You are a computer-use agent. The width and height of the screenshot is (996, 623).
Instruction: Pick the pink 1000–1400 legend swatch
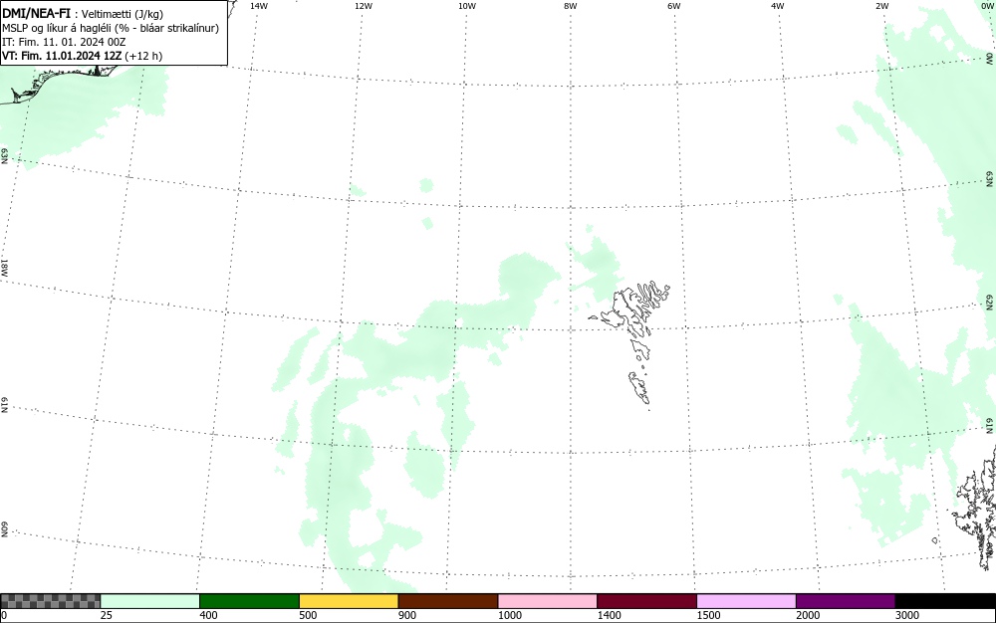coord(548,601)
